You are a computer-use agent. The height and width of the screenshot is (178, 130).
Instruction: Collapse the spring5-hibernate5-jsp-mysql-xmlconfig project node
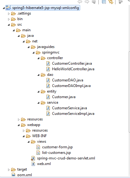click(x=4, y=8)
